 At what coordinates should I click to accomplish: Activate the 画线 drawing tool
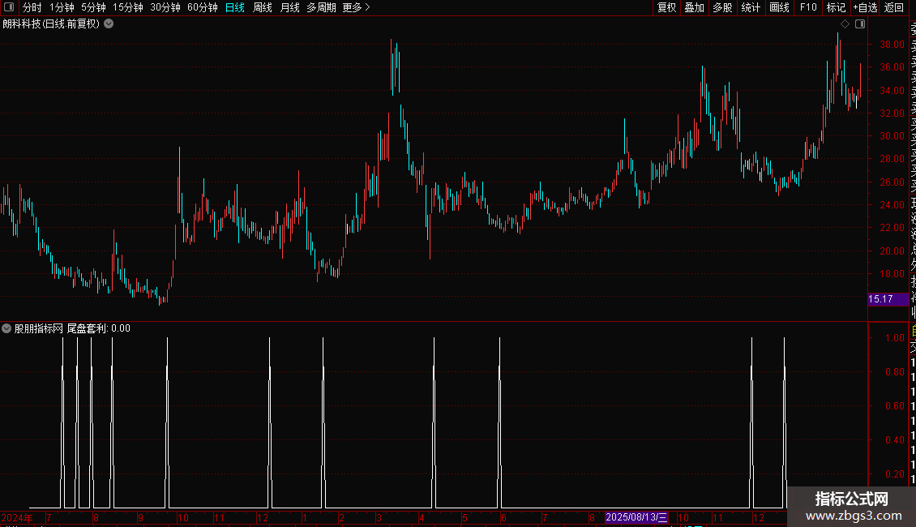[779, 7]
